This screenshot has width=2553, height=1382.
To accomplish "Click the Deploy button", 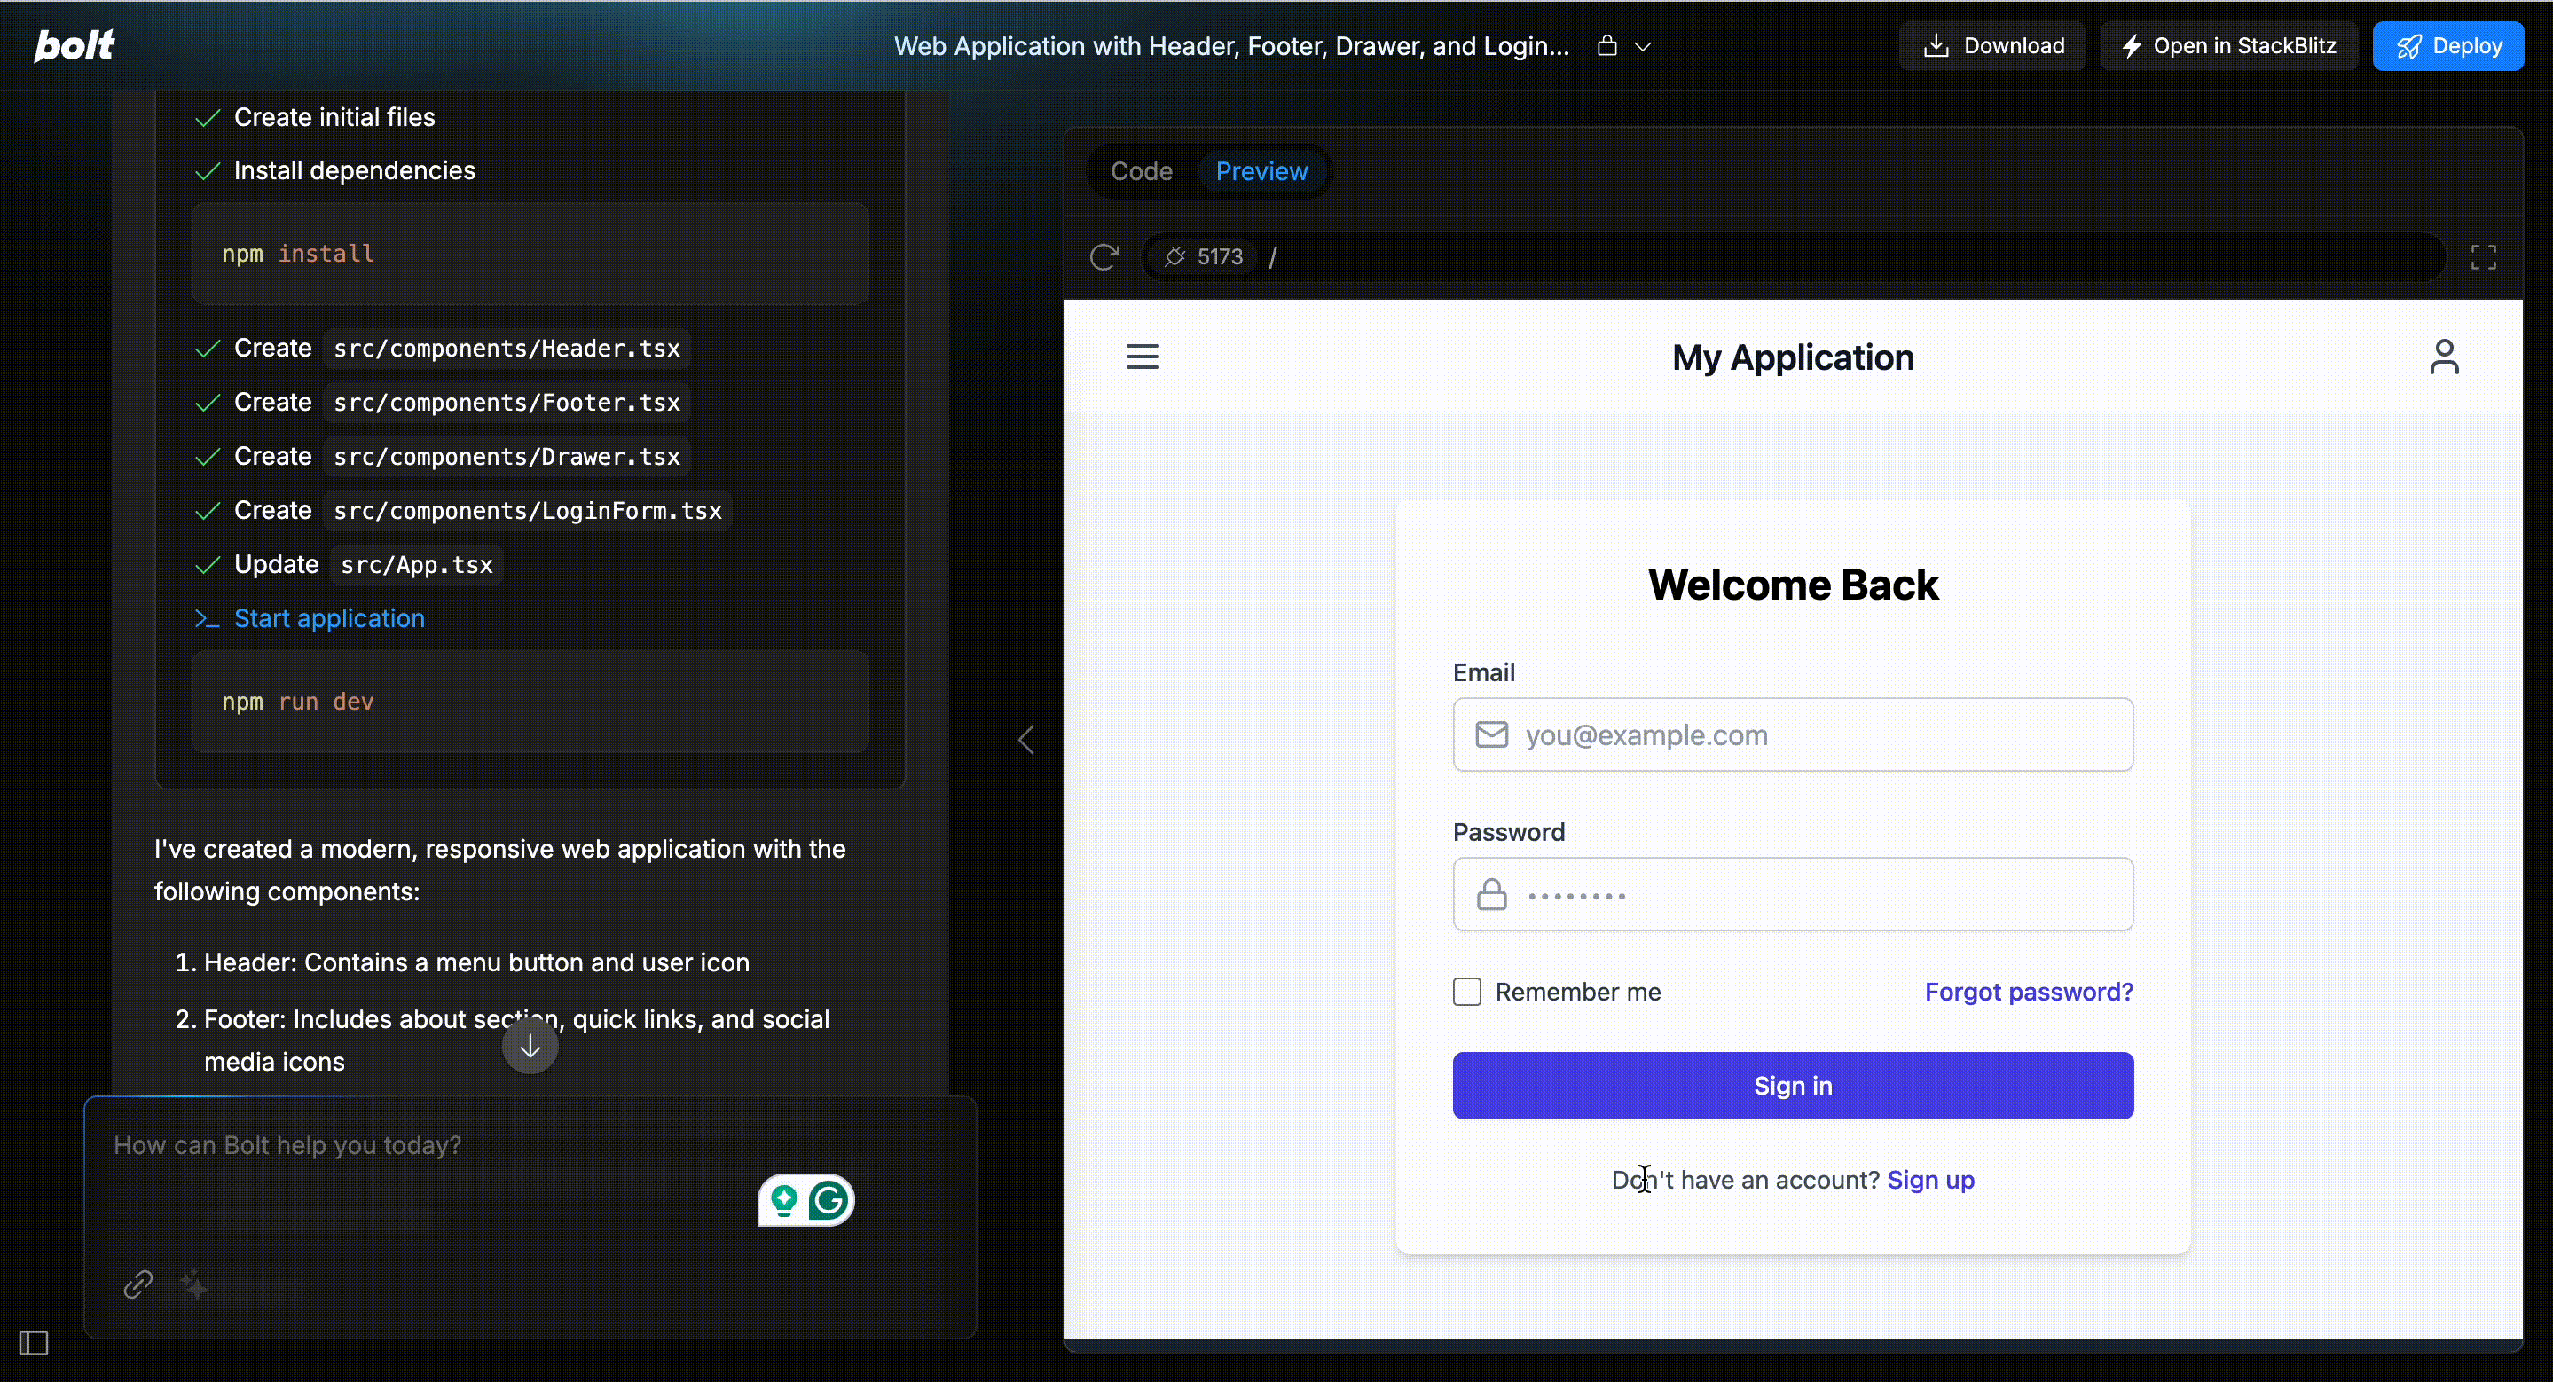I will [x=2447, y=46].
